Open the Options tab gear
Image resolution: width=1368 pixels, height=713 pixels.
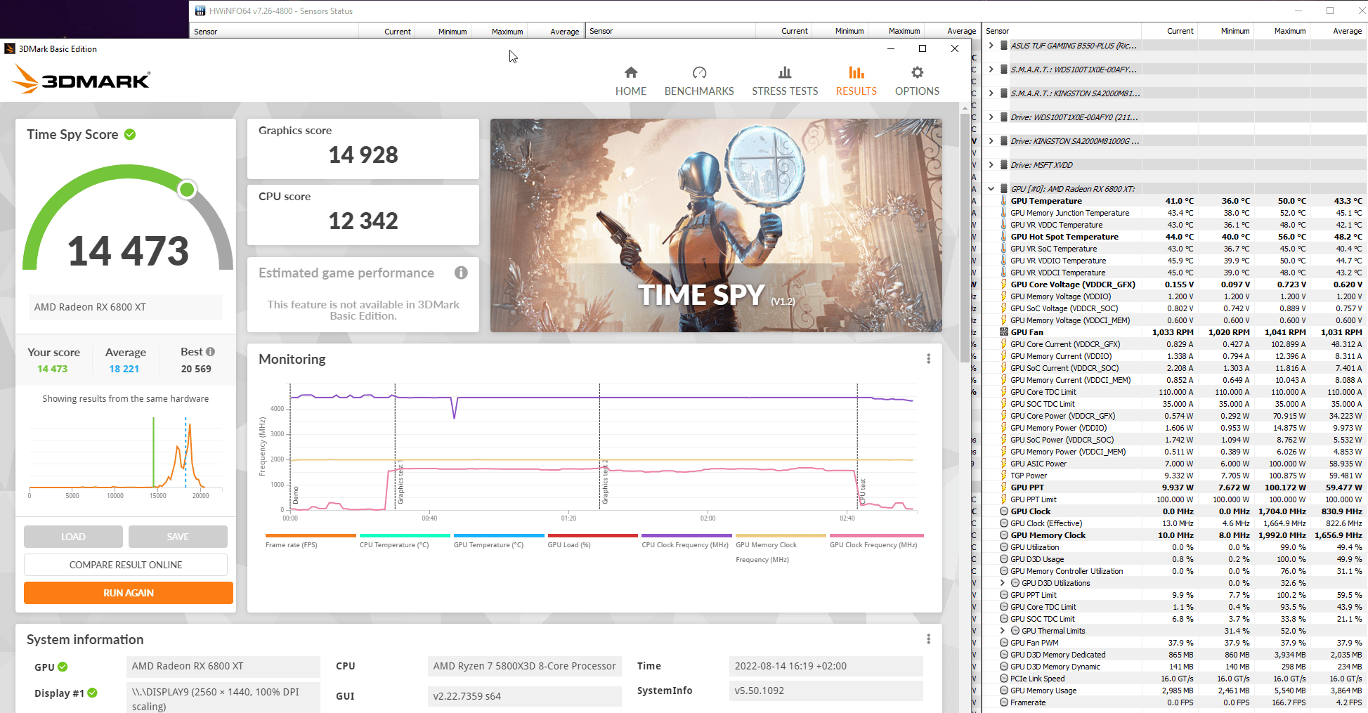[917, 81]
